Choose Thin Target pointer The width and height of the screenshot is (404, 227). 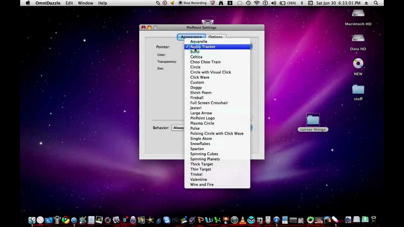pos(217,169)
